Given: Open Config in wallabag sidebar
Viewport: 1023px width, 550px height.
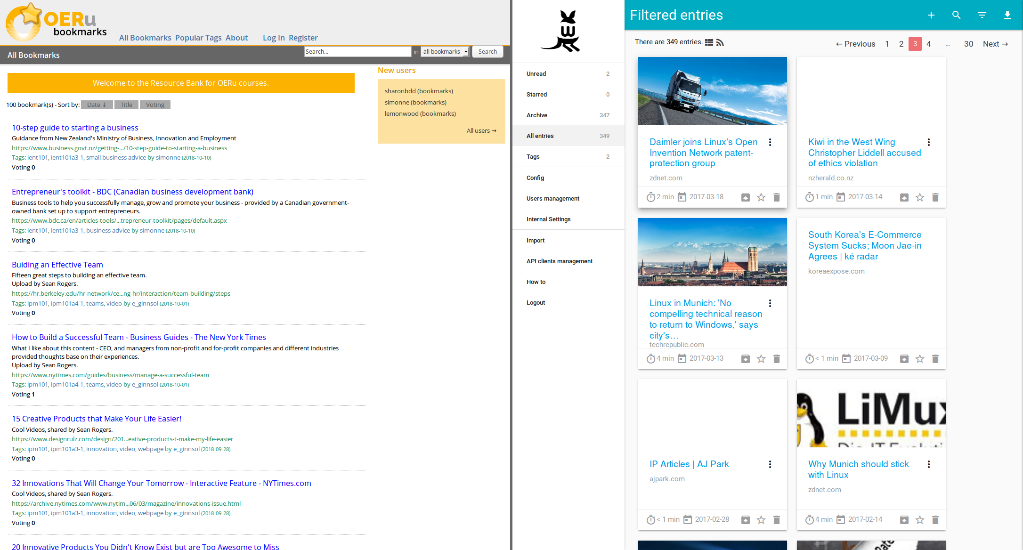Looking at the screenshot, I should [x=568, y=178].
